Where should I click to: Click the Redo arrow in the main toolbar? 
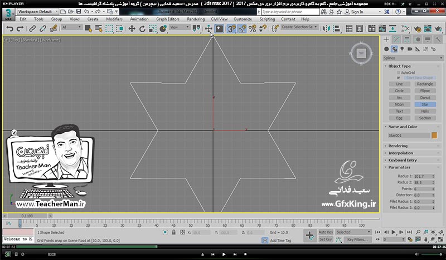(20, 28)
